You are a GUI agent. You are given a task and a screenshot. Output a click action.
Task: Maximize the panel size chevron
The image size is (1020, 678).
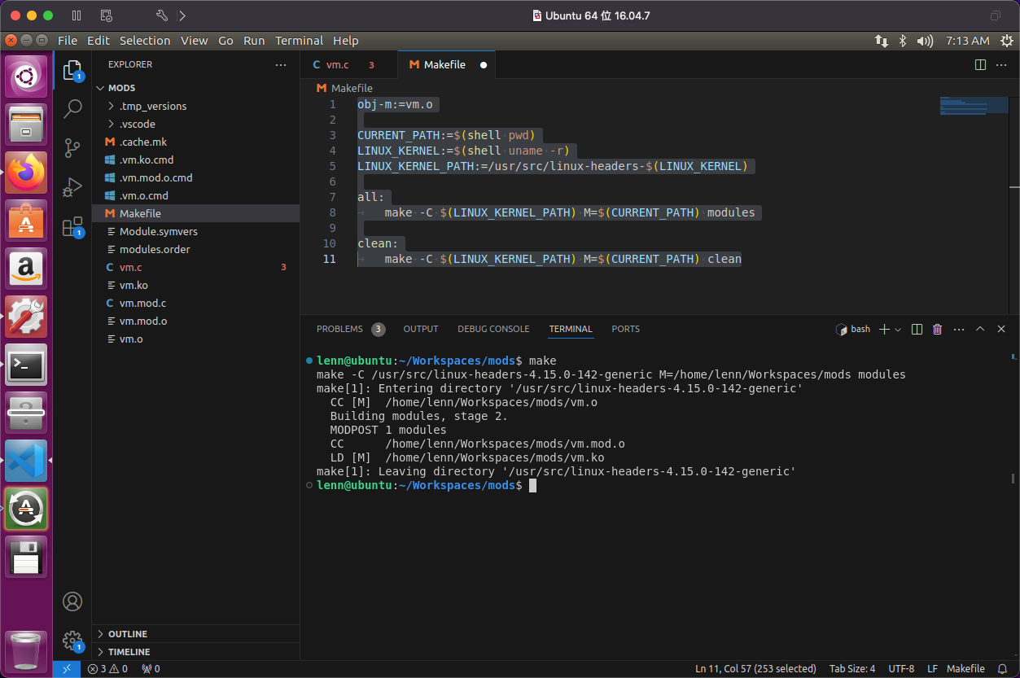click(980, 329)
